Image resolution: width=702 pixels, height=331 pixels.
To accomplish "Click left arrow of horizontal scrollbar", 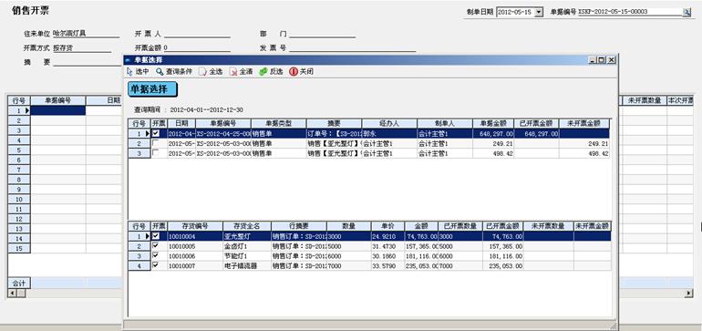I will 12,294.
